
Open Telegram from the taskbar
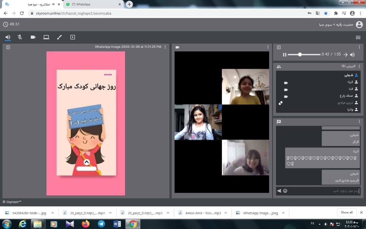pos(101,224)
